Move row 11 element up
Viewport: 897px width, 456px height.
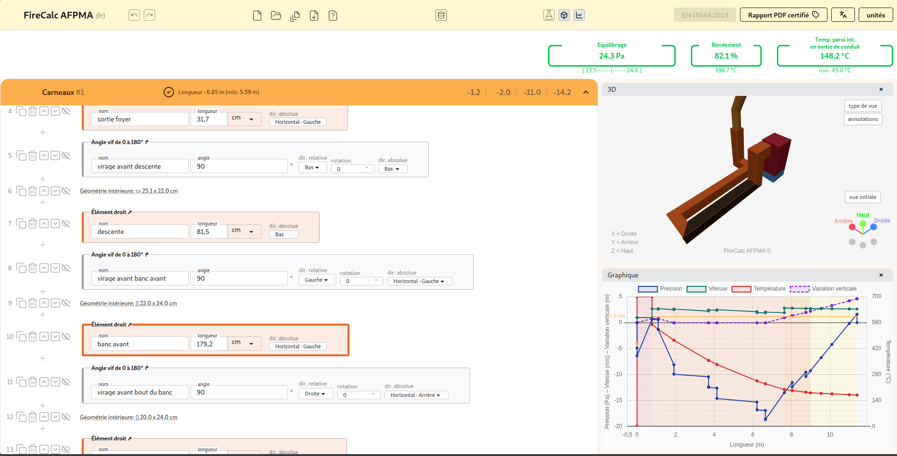coord(44,382)
